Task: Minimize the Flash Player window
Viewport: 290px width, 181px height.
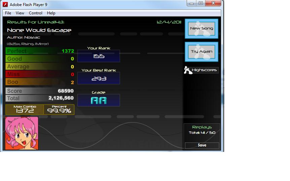Action: [192, 3]
